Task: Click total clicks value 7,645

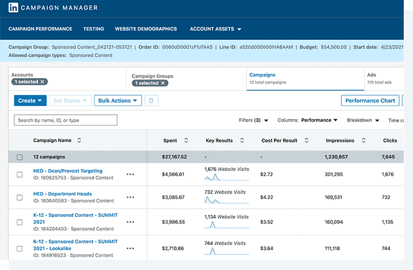Action: tap(388, 157)
